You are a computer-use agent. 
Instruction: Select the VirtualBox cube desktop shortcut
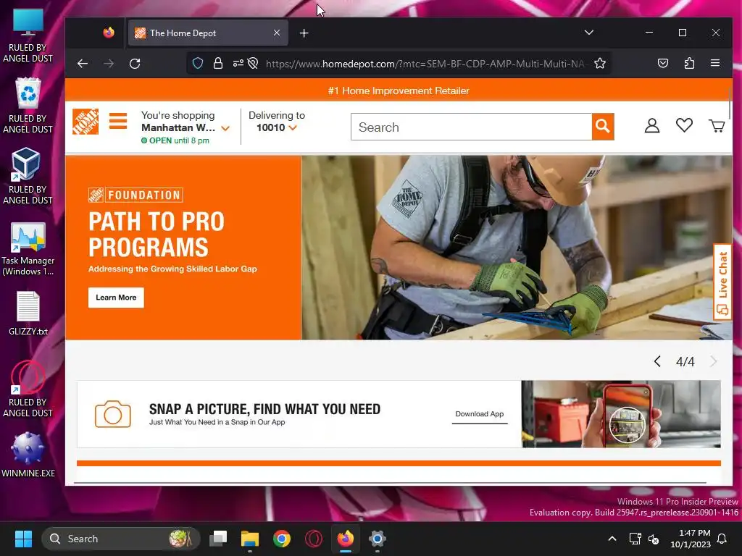coord(28,176)
